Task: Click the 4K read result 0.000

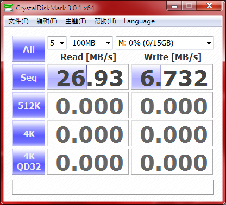Action: [x=88, y=133]
